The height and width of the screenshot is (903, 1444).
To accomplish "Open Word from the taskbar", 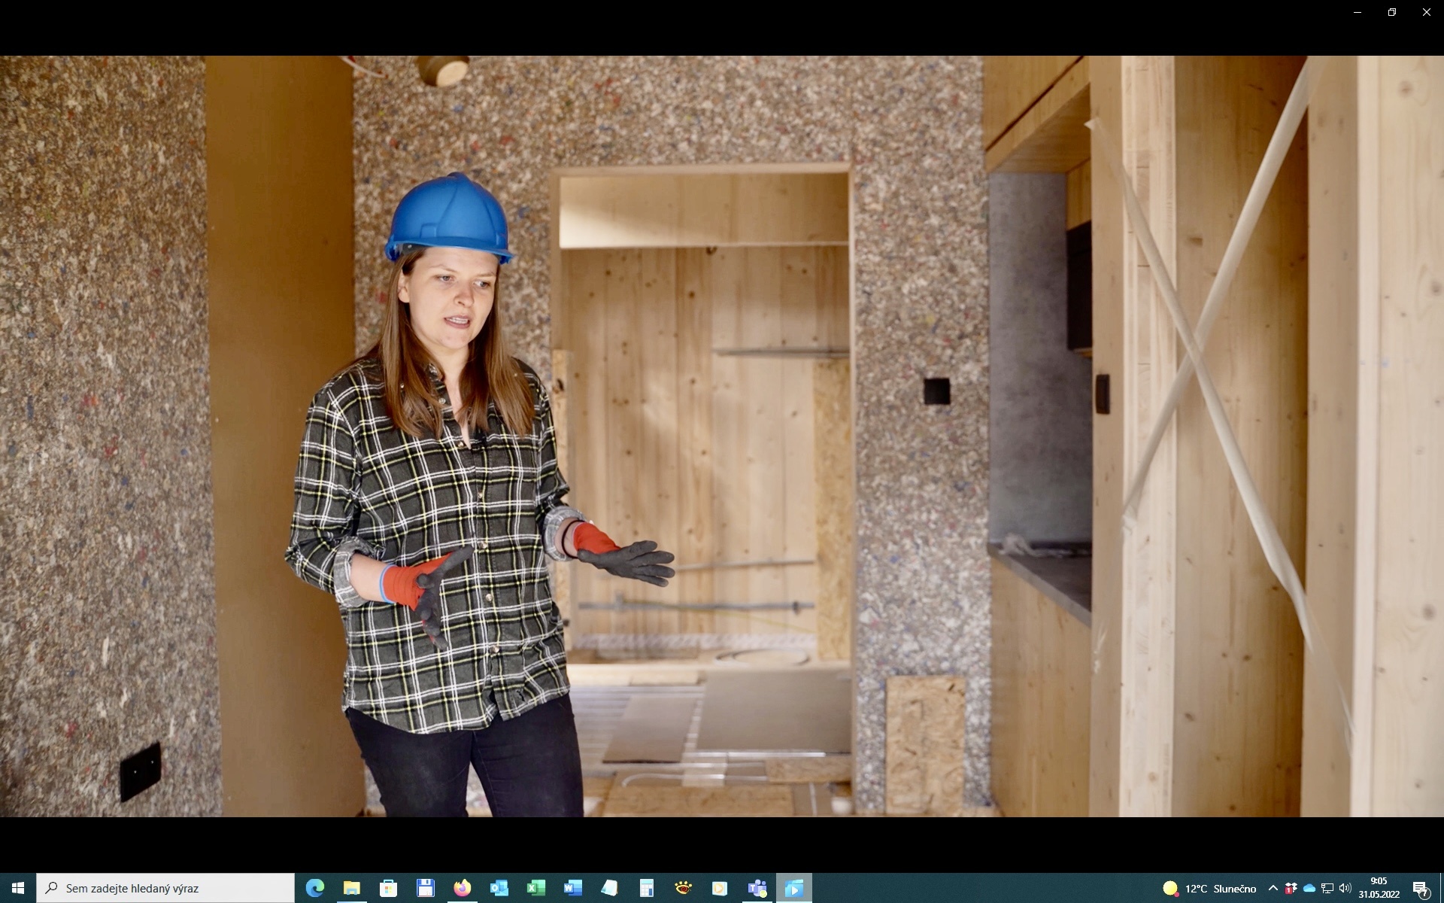I will click(573, 888).
